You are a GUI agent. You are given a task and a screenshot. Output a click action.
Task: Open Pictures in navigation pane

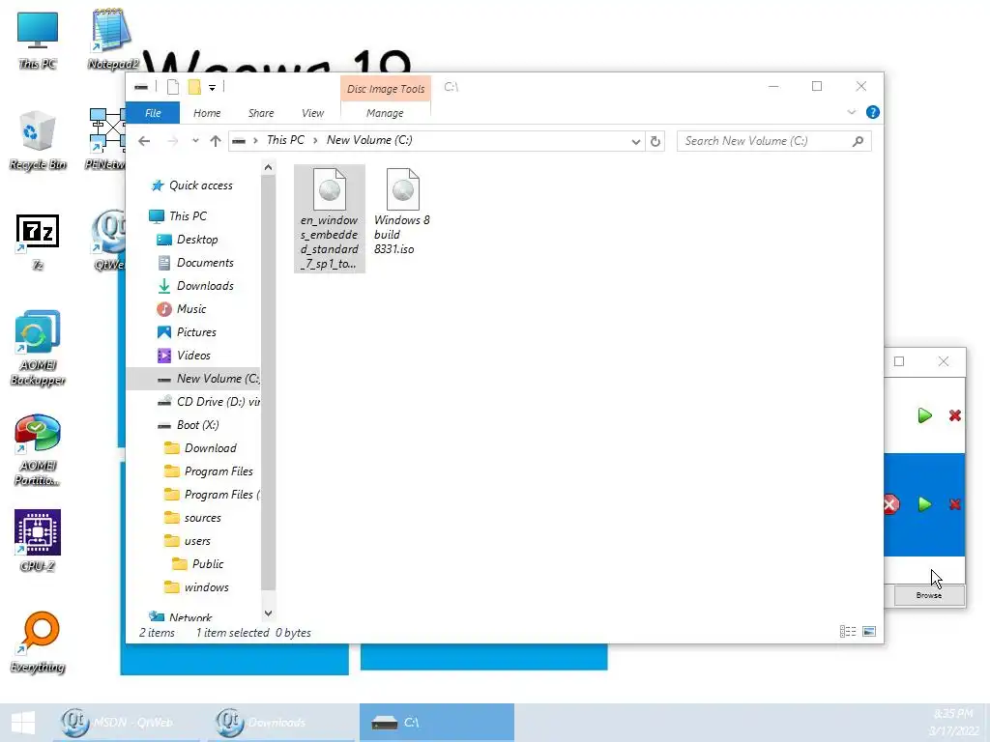point(187,332)
